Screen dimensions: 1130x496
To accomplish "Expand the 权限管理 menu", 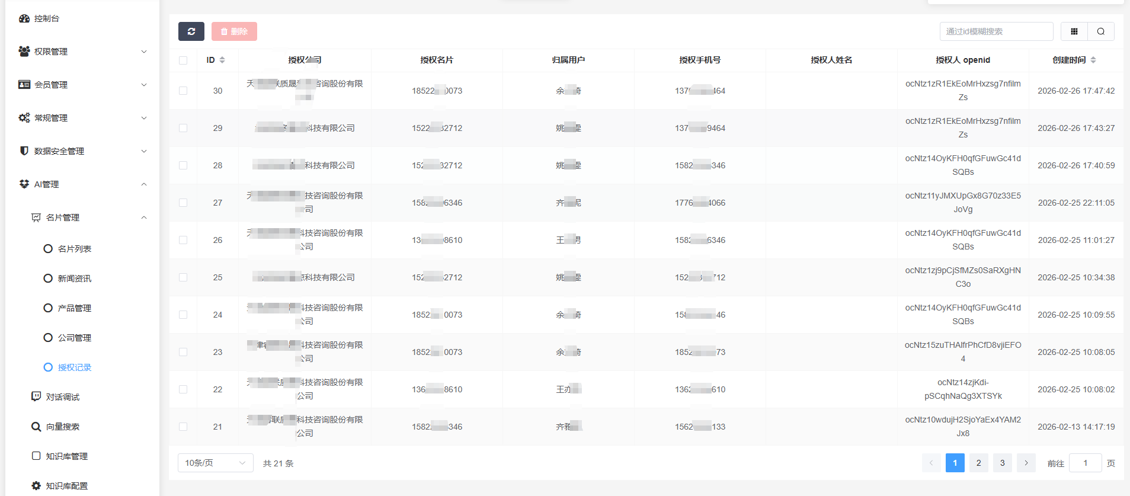I will pos(83,52).
